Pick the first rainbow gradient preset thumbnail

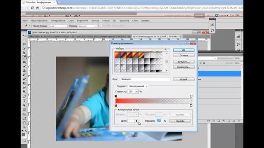(x=117, y=55)
